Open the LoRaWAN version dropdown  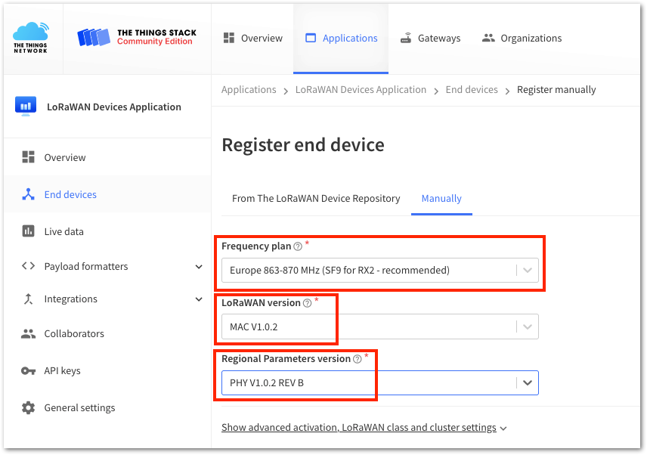click(x=380, y=327)
